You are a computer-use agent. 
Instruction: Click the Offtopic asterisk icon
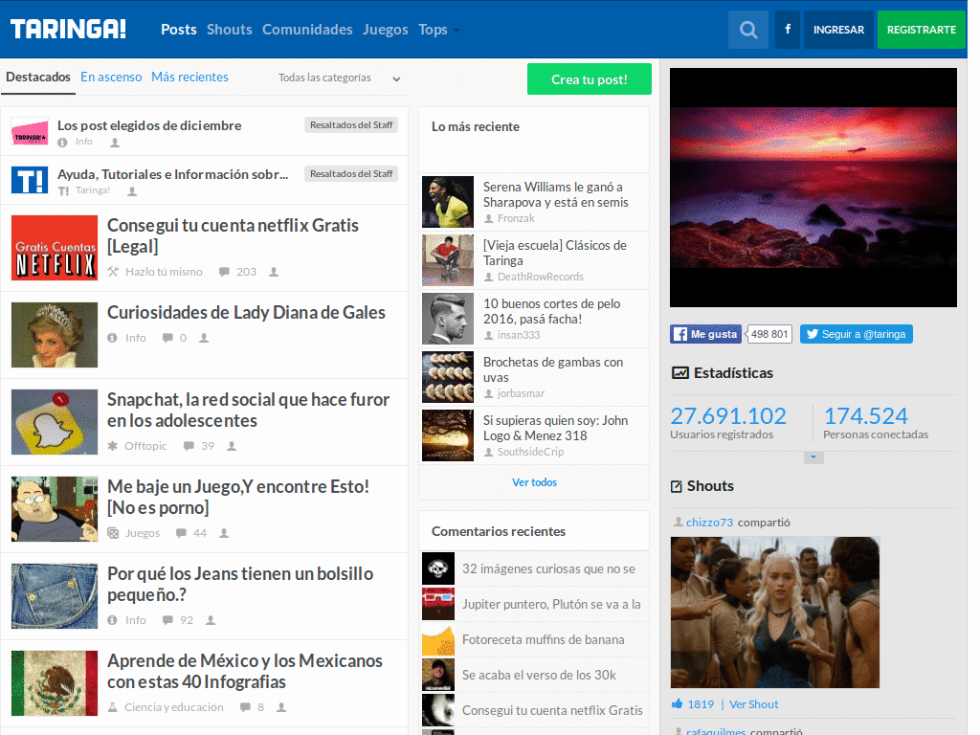(113, 446)
